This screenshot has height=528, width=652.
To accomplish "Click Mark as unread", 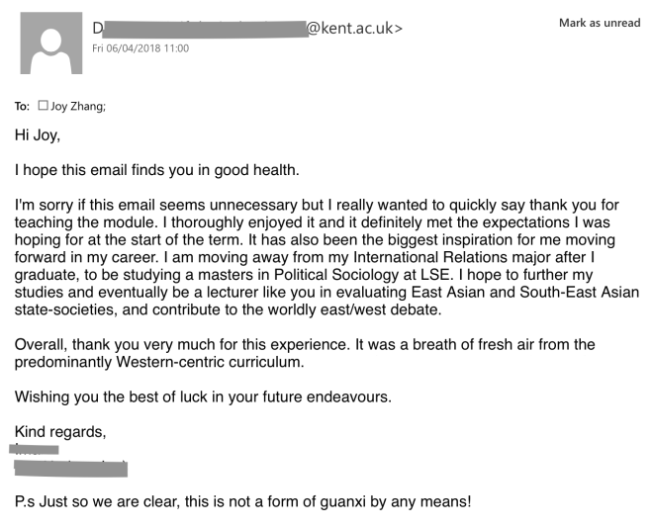I will point(599,23).
